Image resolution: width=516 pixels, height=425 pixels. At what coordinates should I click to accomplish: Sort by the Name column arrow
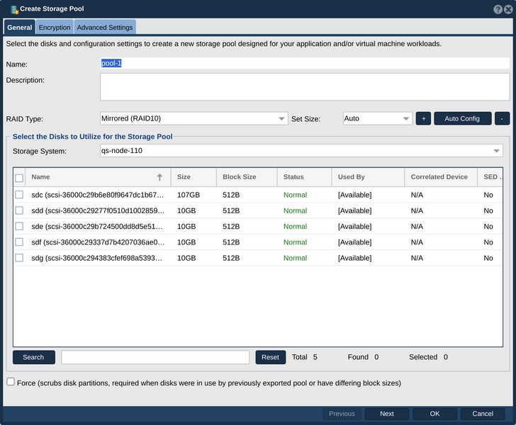pyautogui.click(x=159, y=177)
